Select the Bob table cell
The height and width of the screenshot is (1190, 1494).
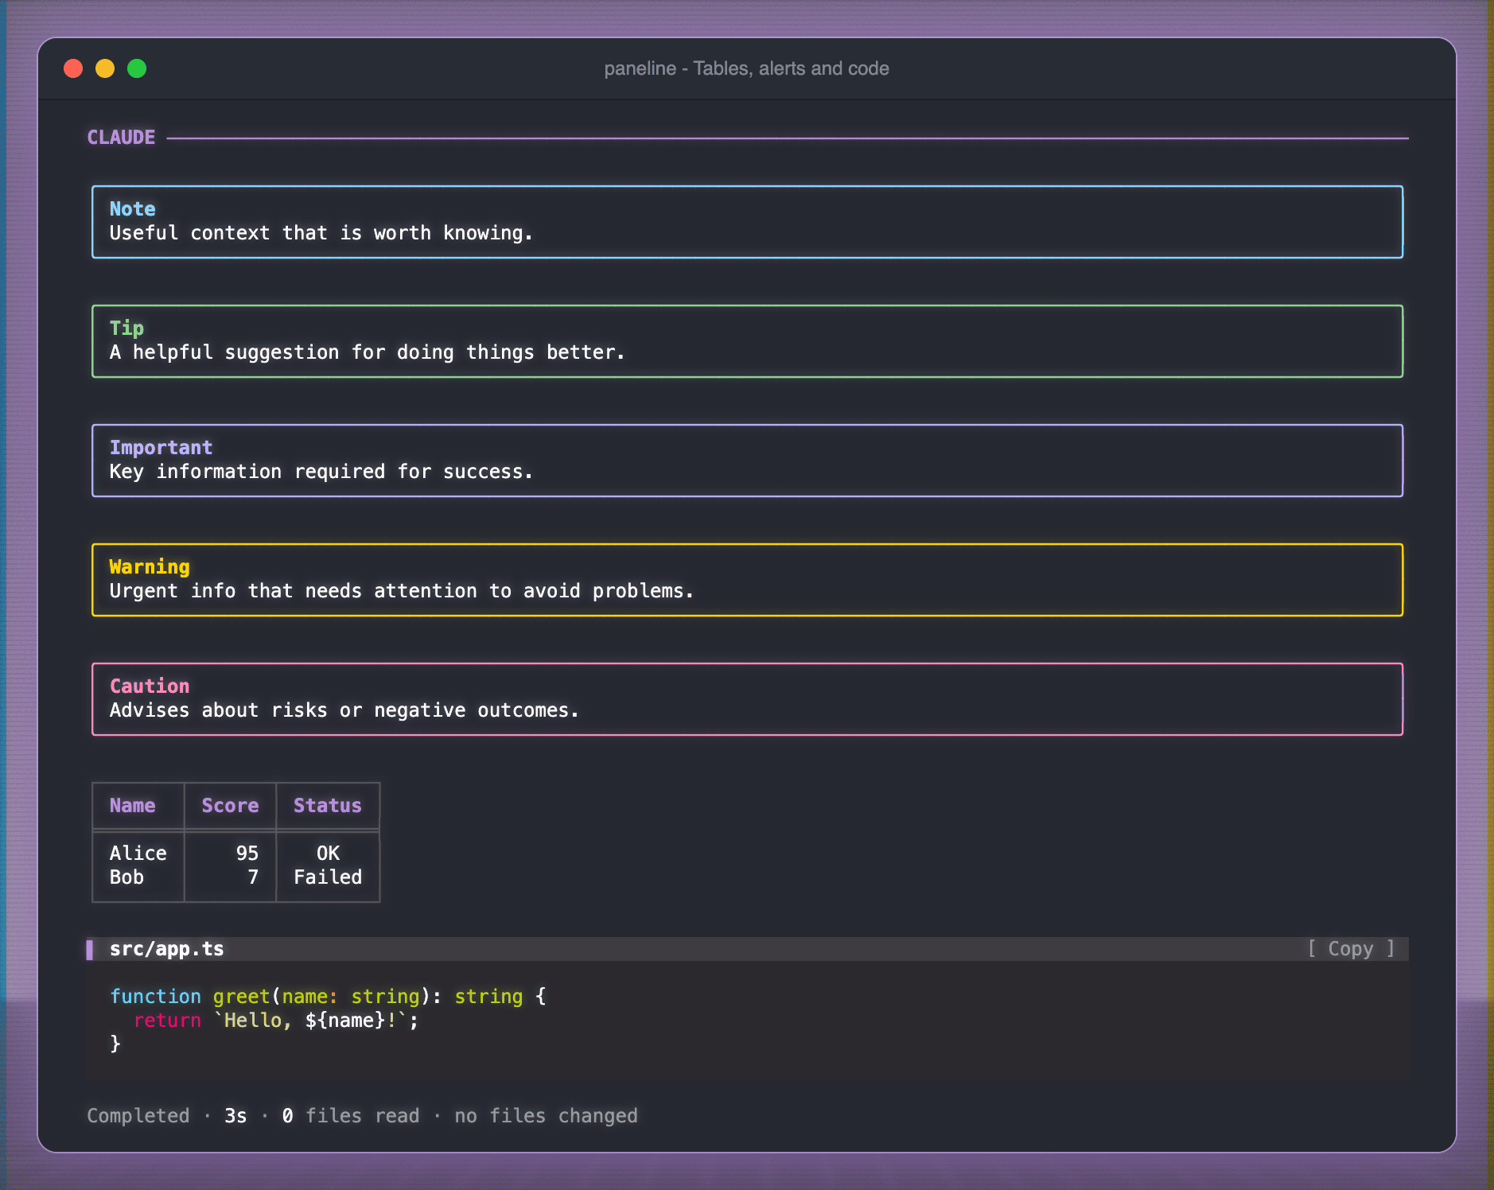pyautogui.click(x=126, y=877)
